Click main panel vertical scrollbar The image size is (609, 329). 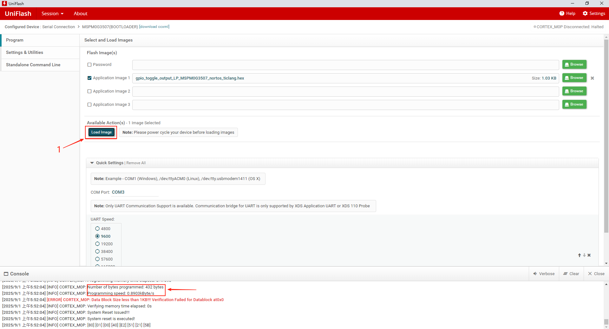[x=606, y=136]
